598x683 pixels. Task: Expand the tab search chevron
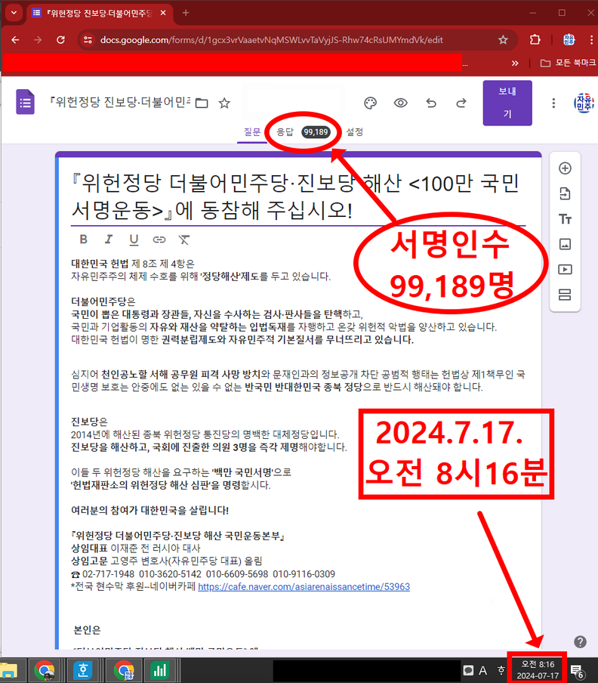(x=14, y=13)
